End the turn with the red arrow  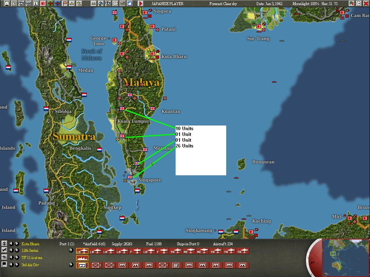click(x=141, y=3)
